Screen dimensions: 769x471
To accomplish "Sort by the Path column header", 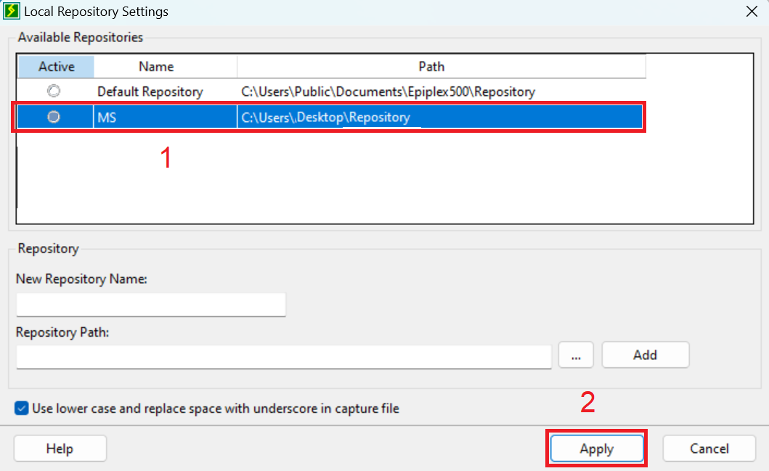I will [x=442, y=67].
